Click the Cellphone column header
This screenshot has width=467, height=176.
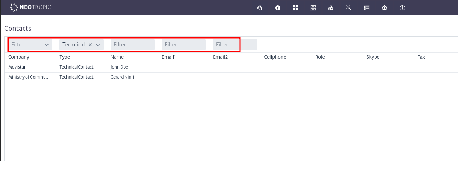(275, 57)
